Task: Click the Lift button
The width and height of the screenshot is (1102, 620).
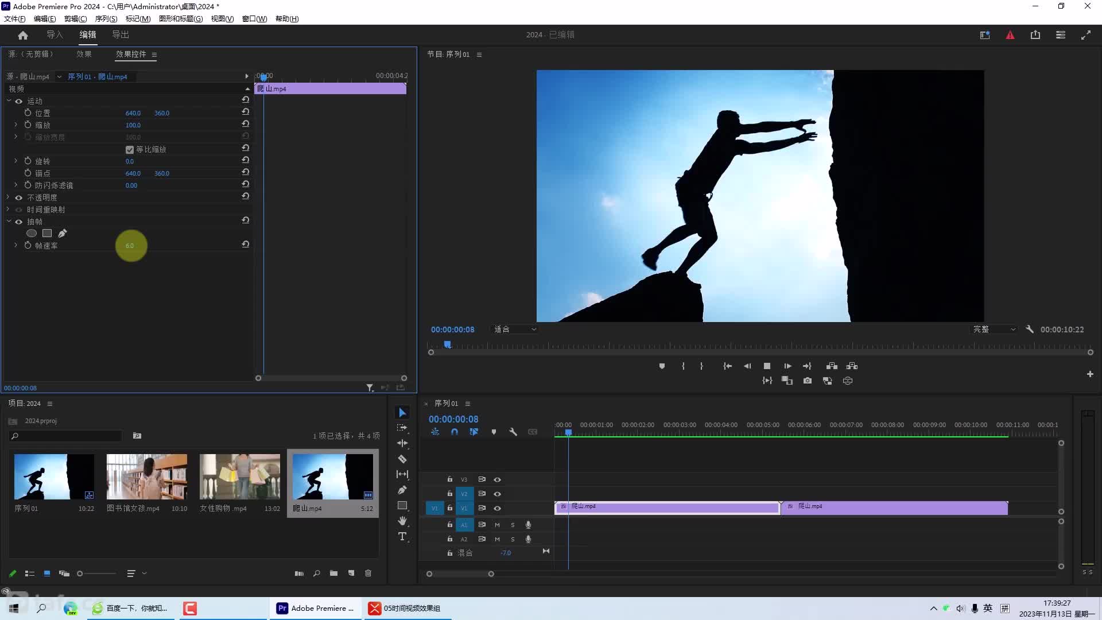Action: click(832, 366)
